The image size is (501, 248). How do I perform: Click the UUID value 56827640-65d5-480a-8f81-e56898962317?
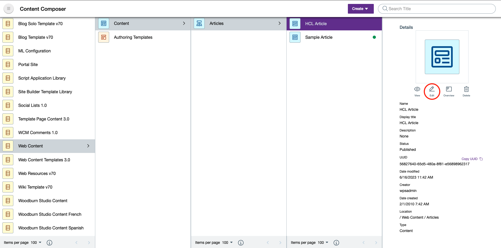(x=435, y=164)
